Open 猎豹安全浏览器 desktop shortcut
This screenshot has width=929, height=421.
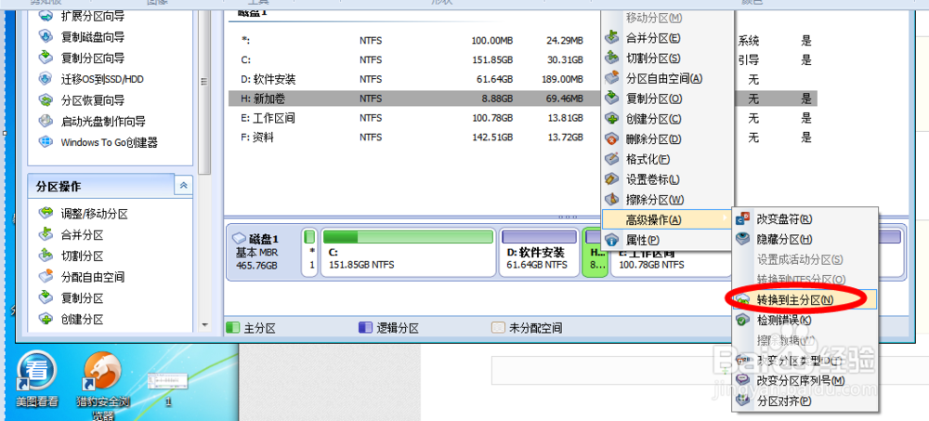[x=102, y=386]
